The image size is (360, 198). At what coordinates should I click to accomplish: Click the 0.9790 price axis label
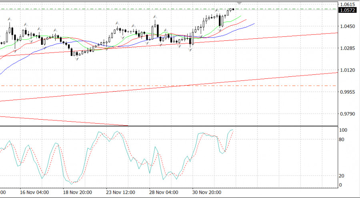pyautogui.click(x=346, y=114)
